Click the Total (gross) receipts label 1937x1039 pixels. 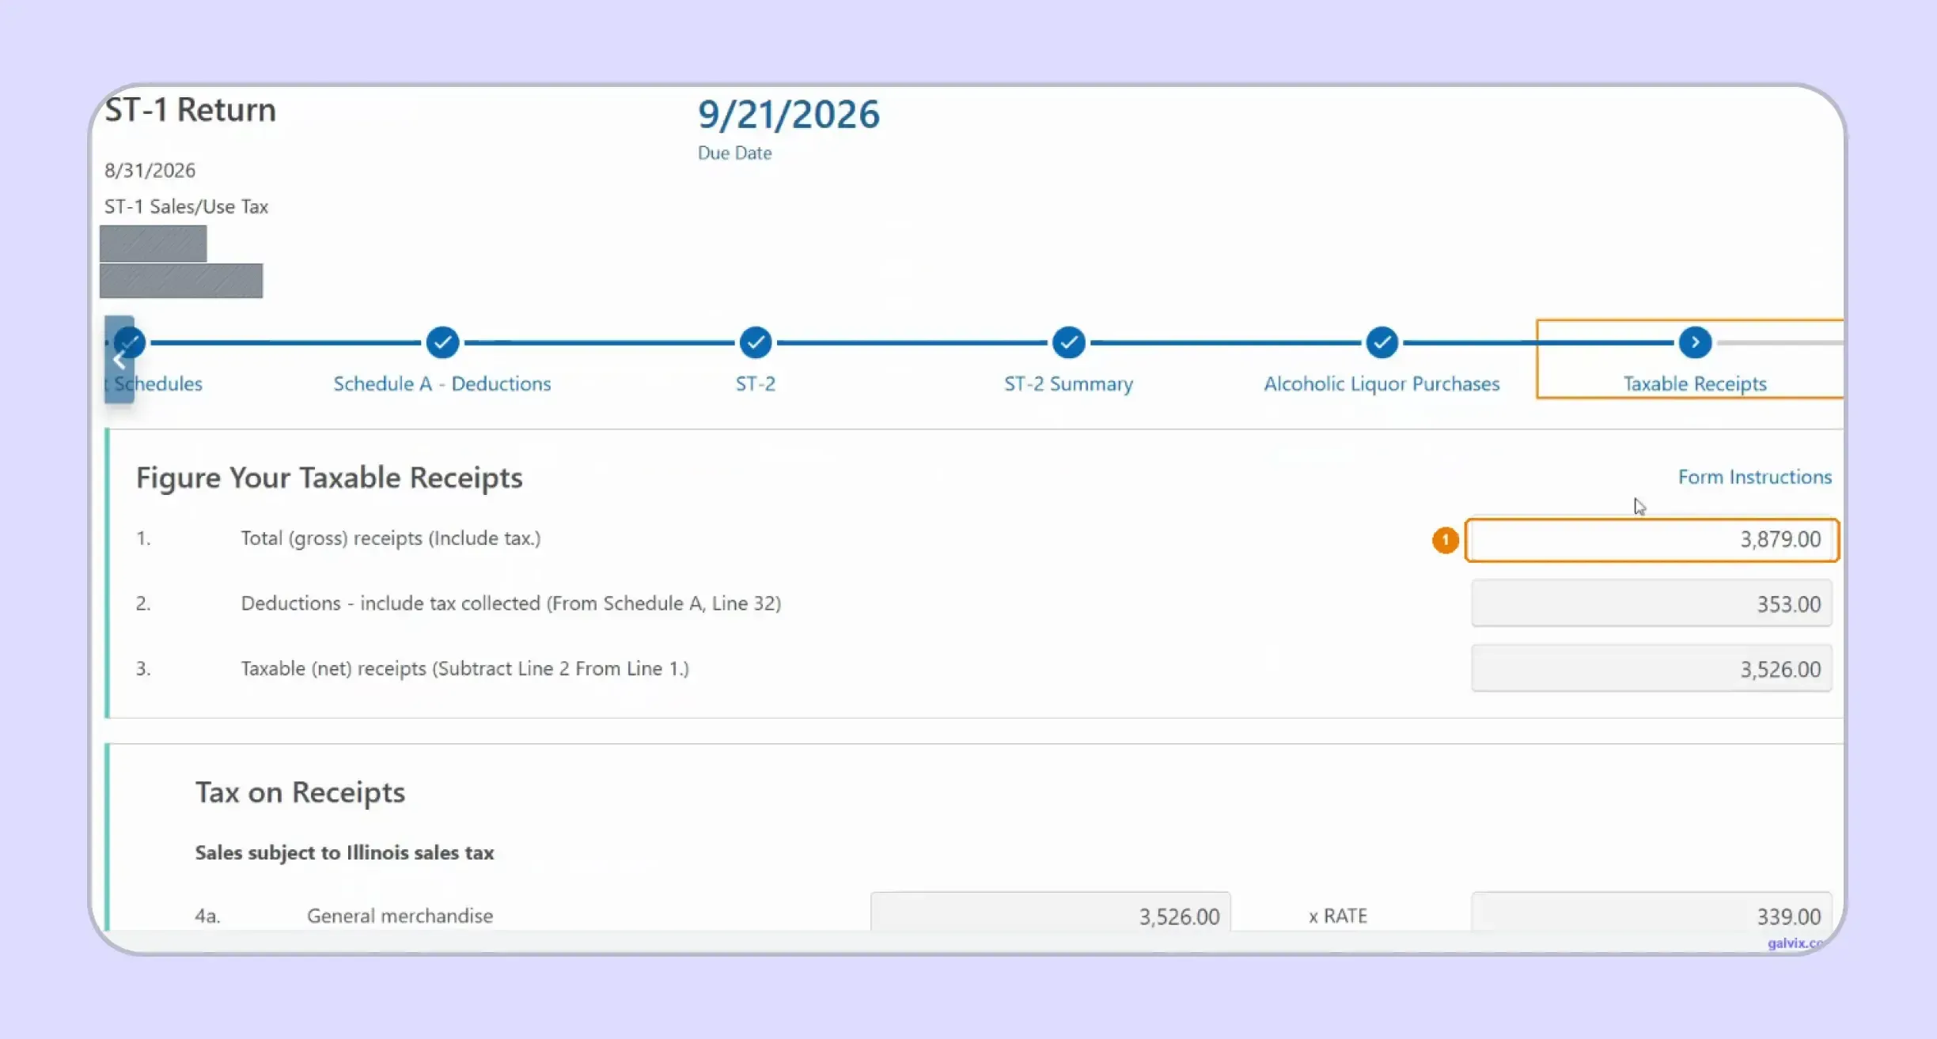[391, 538]
